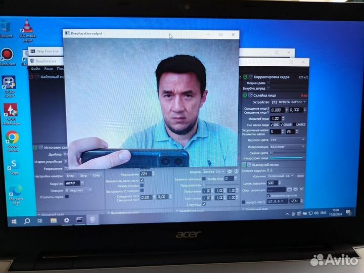Open Skype desktop shortcut
364x273 pixels.
coord(14,167)
